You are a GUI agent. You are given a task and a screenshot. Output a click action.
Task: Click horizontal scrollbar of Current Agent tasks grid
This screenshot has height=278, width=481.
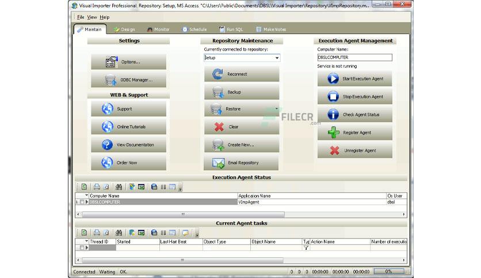pyautogui.click(x=182, y=260)
